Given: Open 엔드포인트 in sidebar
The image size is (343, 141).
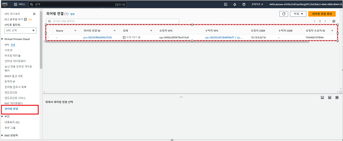Looking at the screenshot, I should click(x=11, y=92).
